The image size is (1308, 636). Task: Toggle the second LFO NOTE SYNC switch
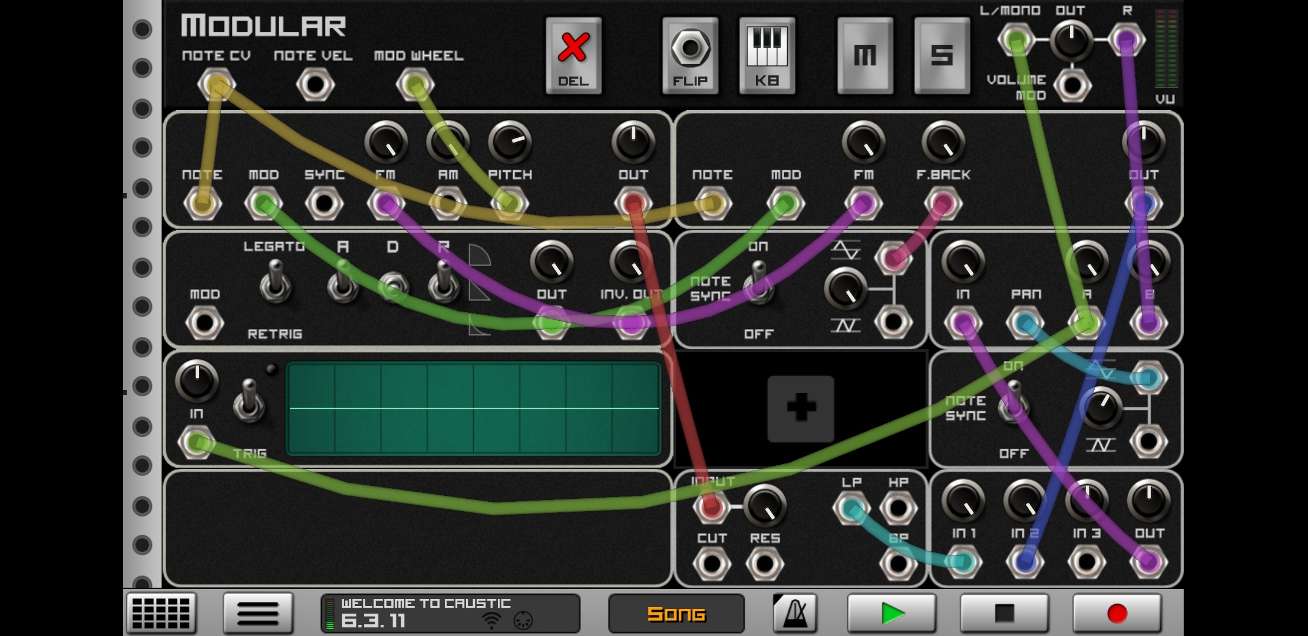pos(1014,402)
